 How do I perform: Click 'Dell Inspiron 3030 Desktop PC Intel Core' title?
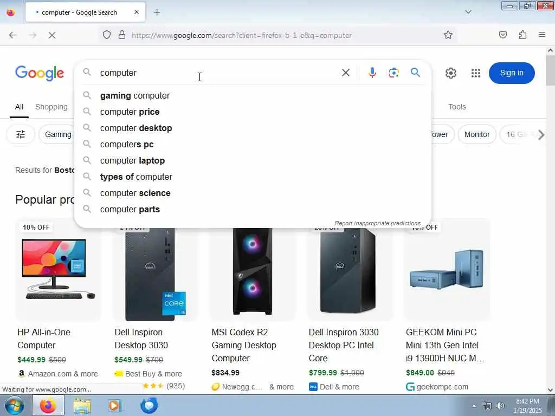coord(344,345)
